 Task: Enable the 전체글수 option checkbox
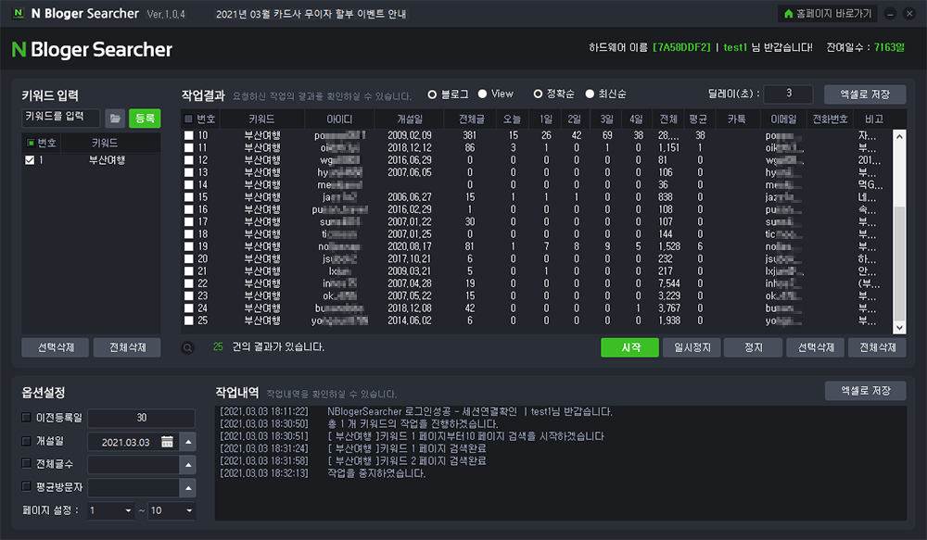click(26, 463)
